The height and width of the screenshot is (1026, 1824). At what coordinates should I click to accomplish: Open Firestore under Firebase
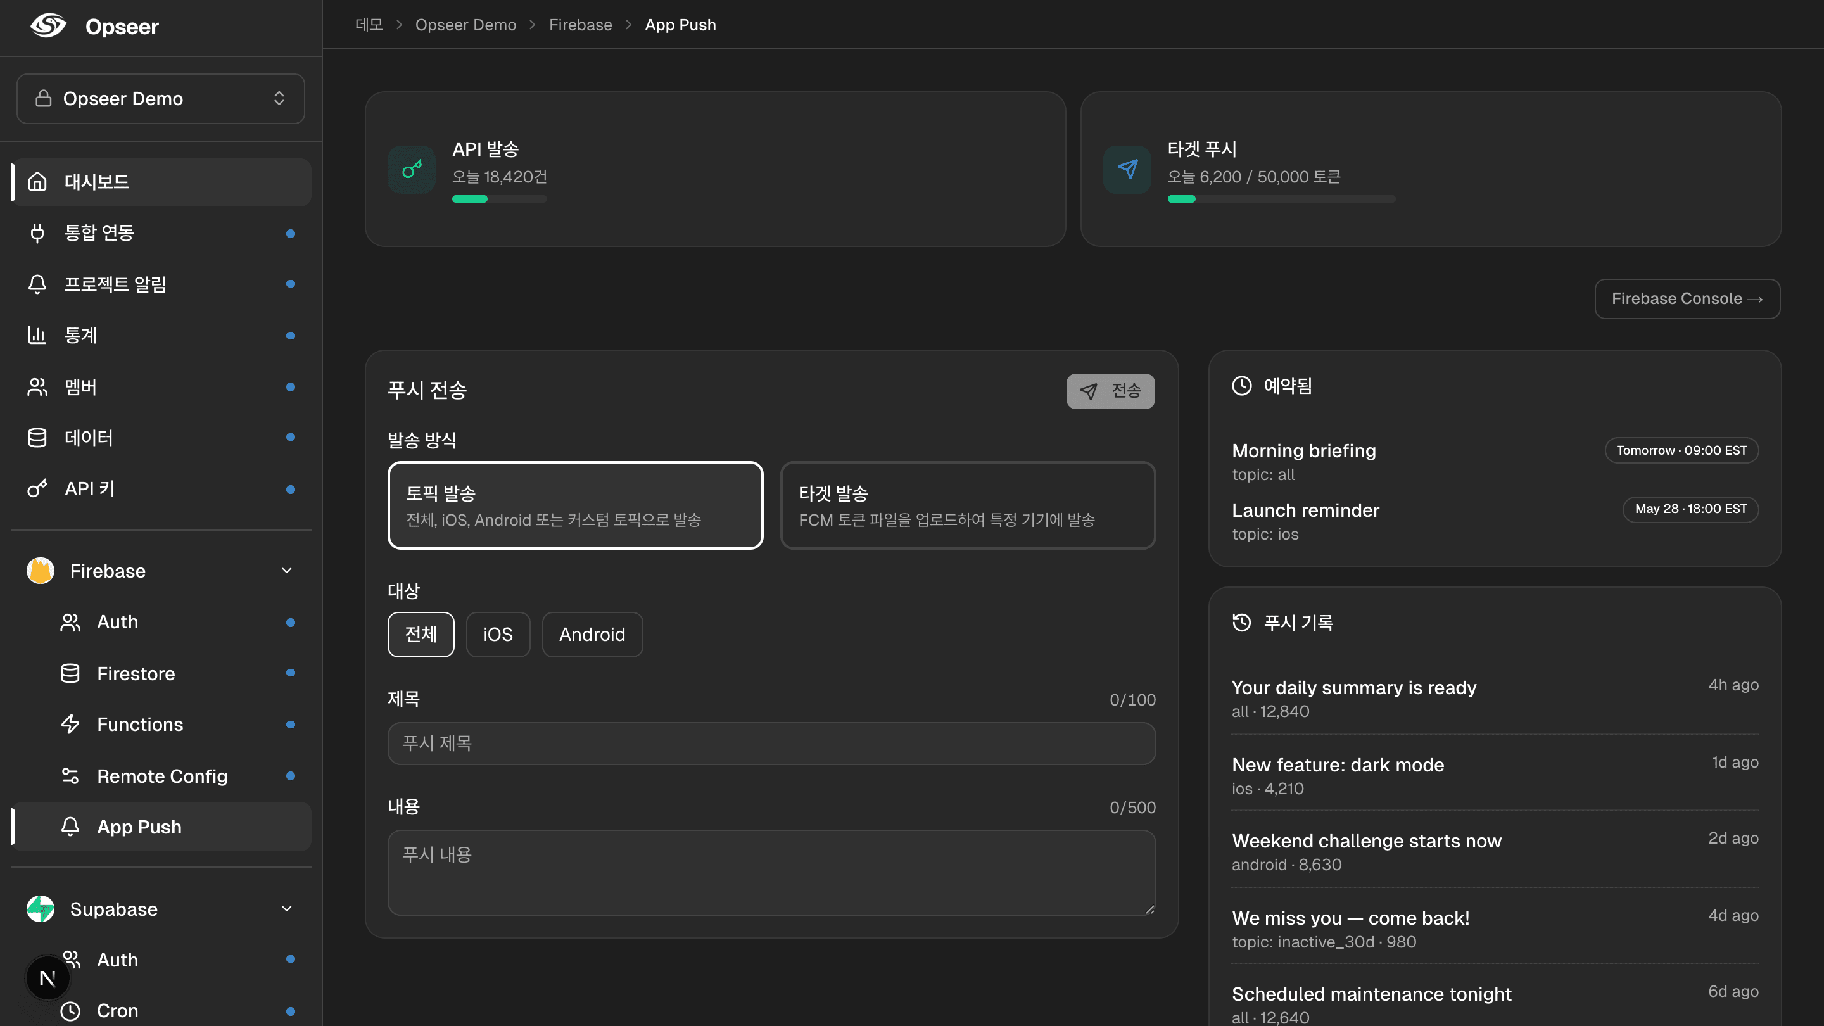point(161,673)
